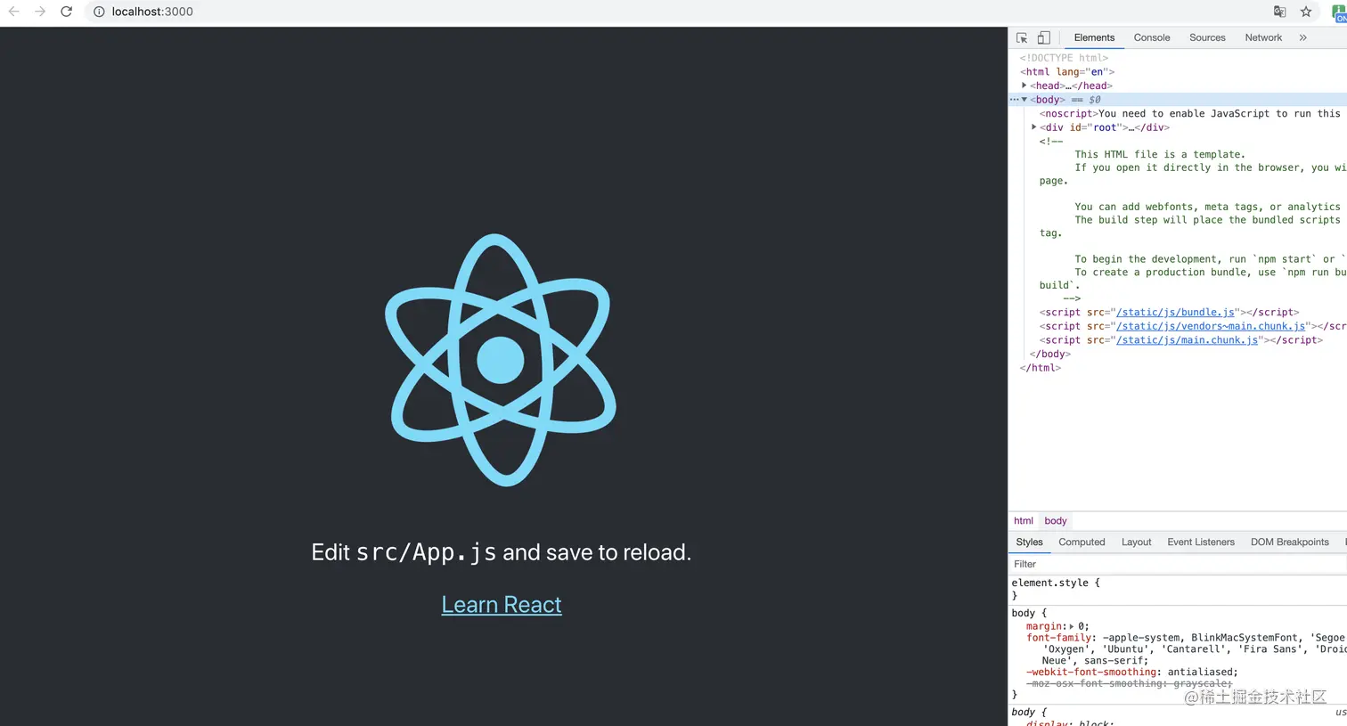Select the html lang="en" line
This screenshot has height=726, width=1347.
pos(1067,72)
